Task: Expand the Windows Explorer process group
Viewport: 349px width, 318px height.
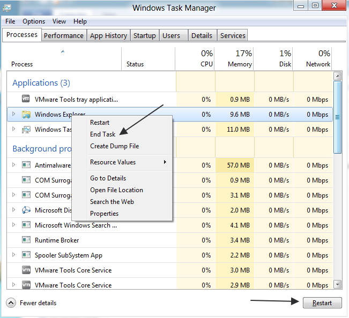Action: tap(13, 114)
